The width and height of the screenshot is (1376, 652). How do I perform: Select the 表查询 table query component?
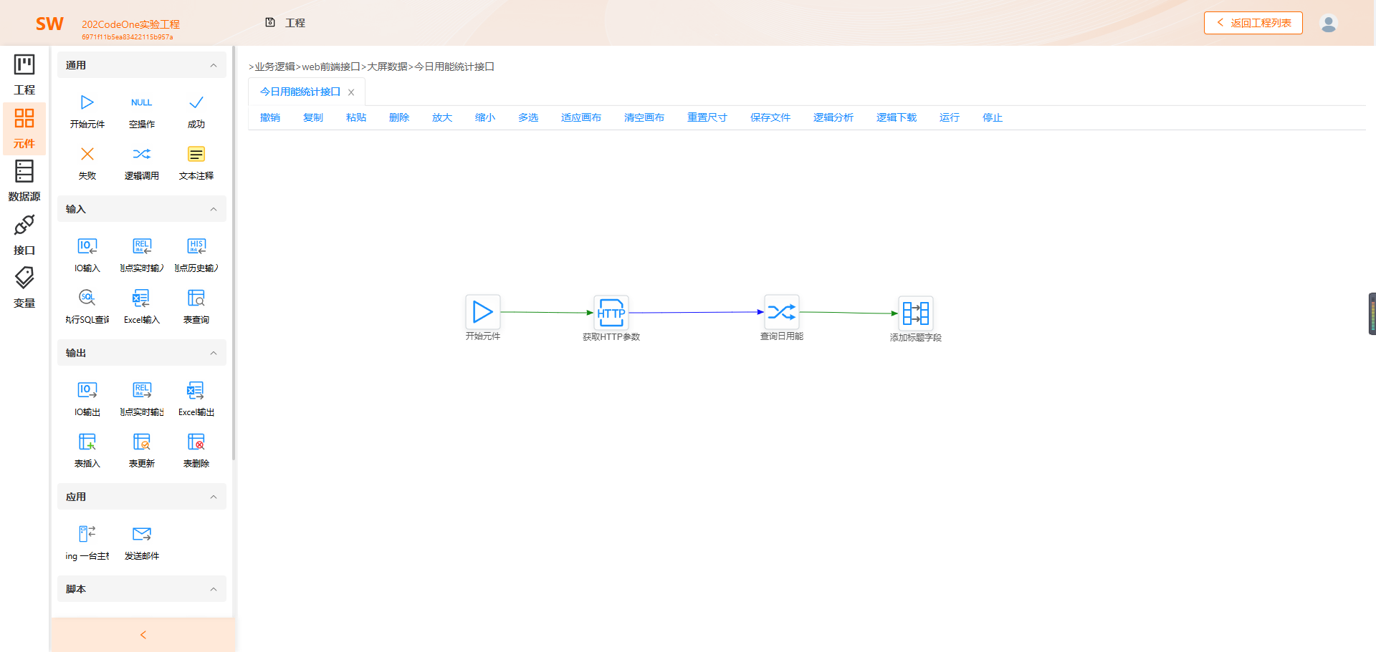(x=196, y=306)
